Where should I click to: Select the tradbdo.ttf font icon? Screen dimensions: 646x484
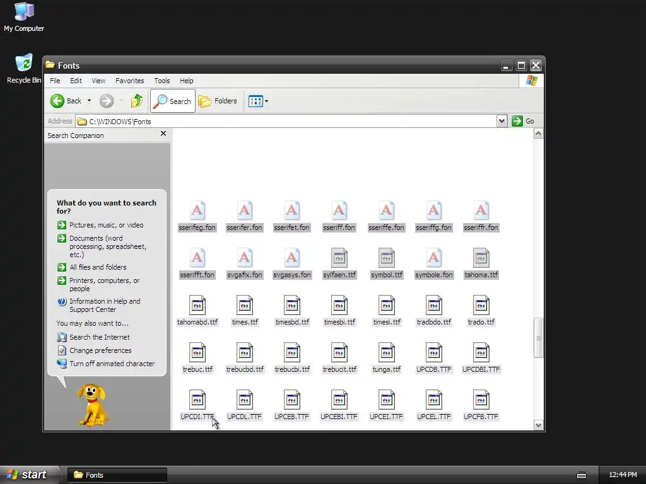(x=433, y=306)
